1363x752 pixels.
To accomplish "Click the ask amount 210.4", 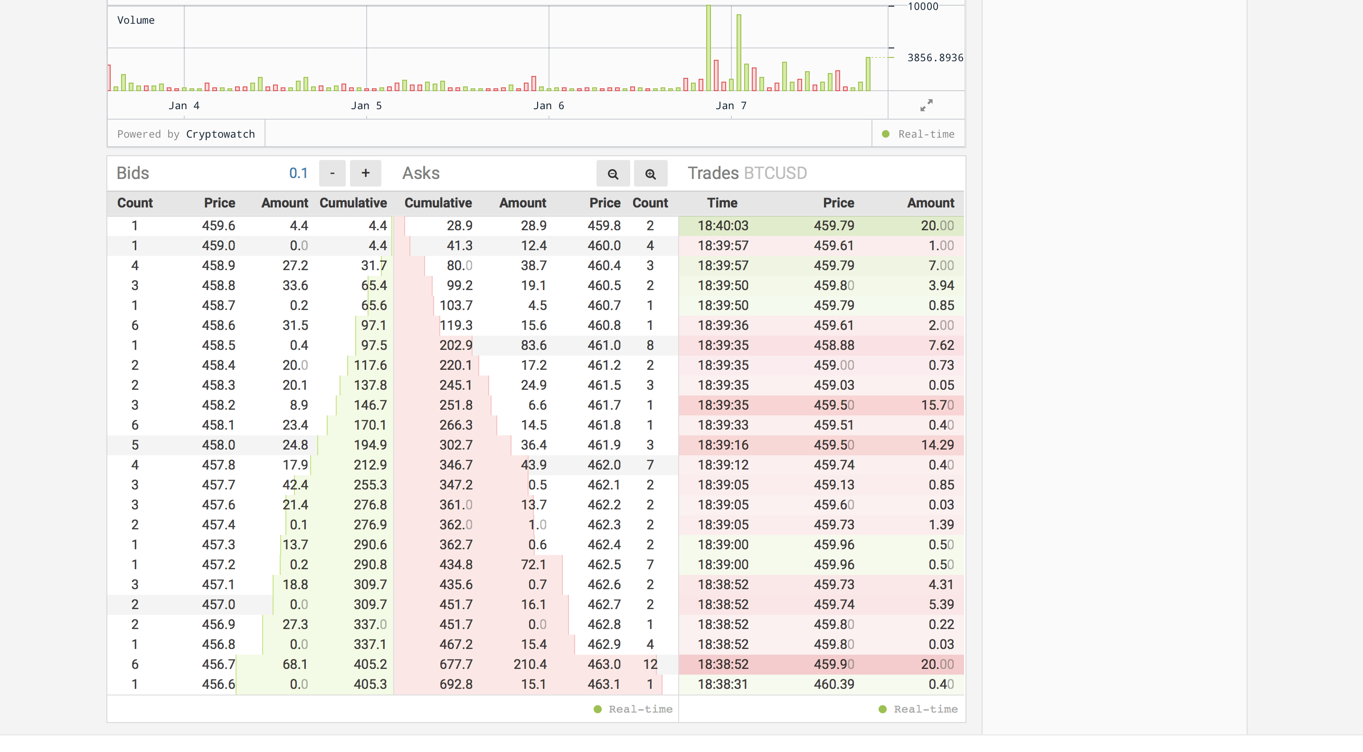I will click(530, 664).
